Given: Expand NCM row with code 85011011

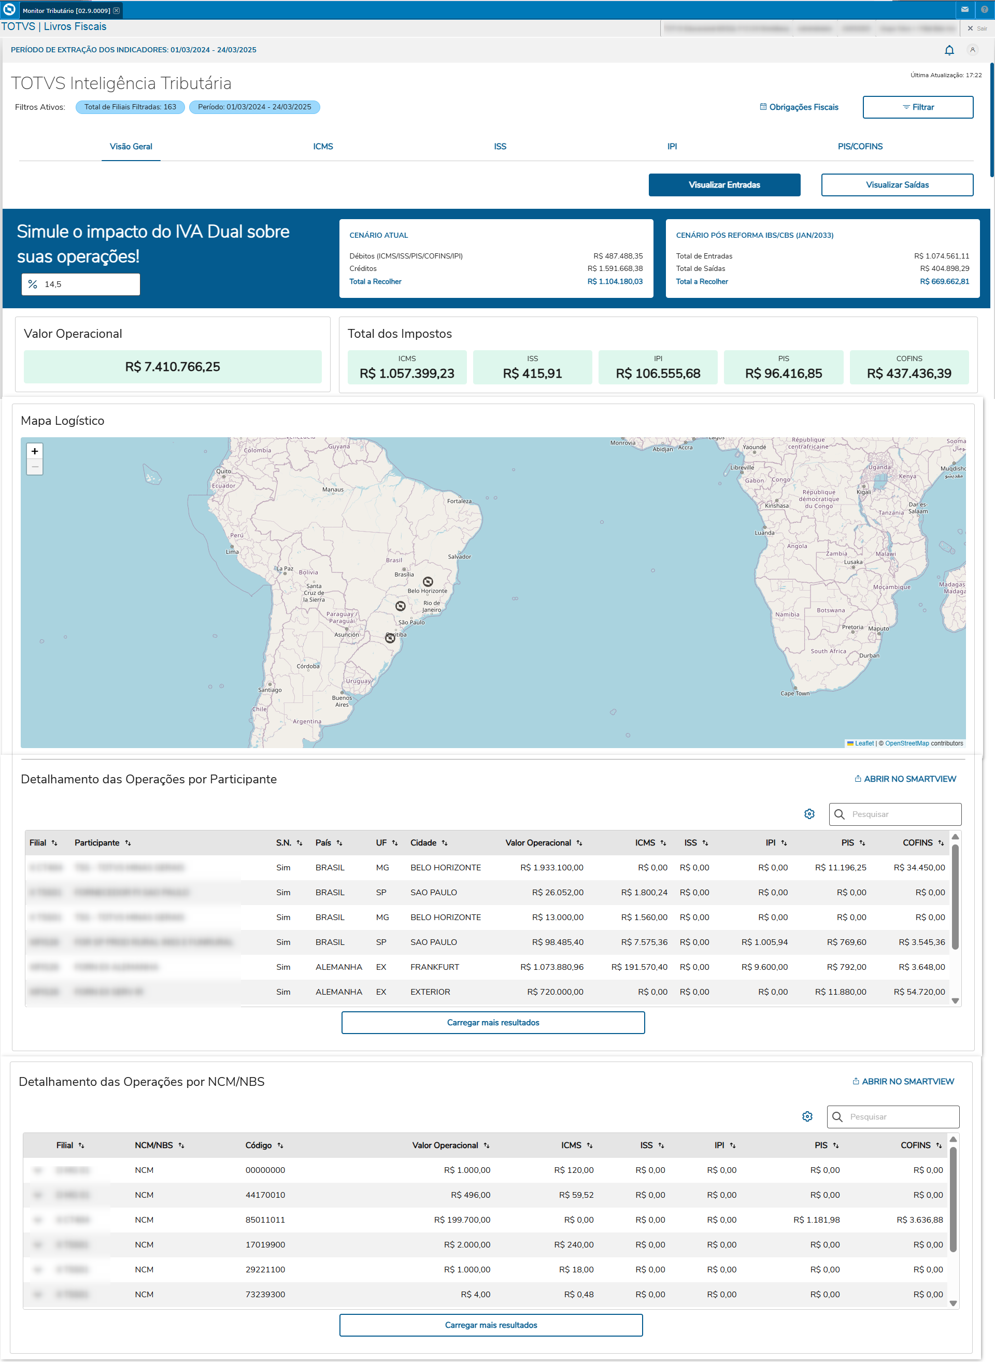Looking at the screenshot, I should pyautogui.click(x=38, y=1220).
